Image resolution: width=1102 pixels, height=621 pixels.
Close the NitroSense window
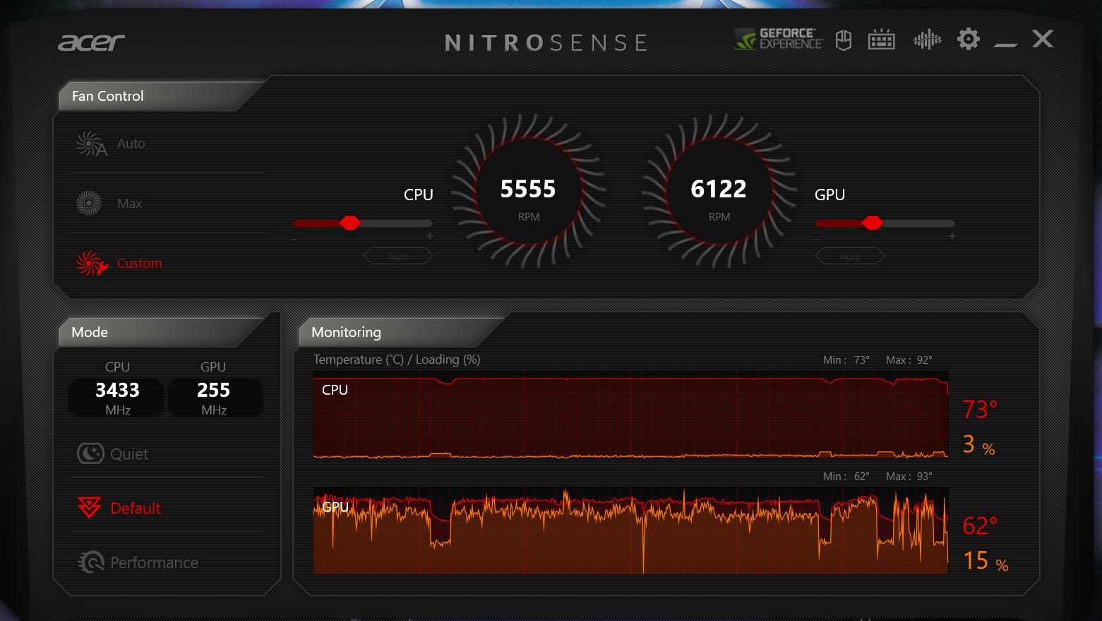(1043, 39)
